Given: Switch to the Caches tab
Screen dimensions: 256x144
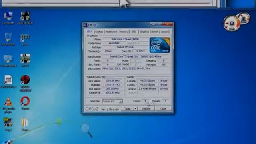Looking at the screenshot, I should pyautogui.click(x=99, y=32).
